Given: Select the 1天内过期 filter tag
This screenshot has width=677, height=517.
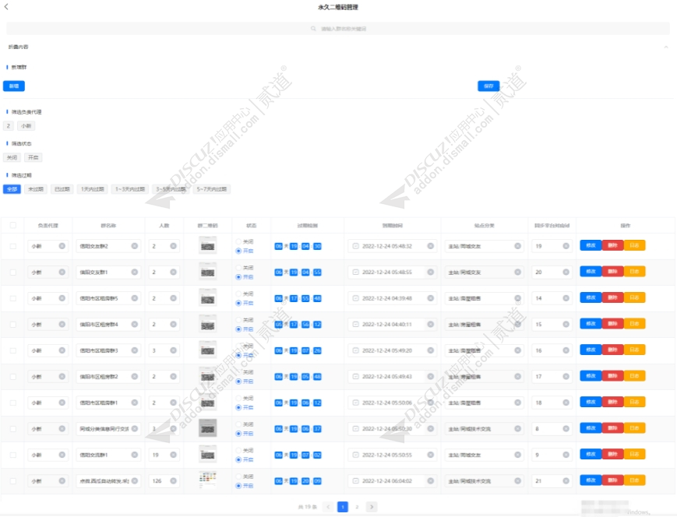Looking at the screenshot, I should [x=93, y=189].
